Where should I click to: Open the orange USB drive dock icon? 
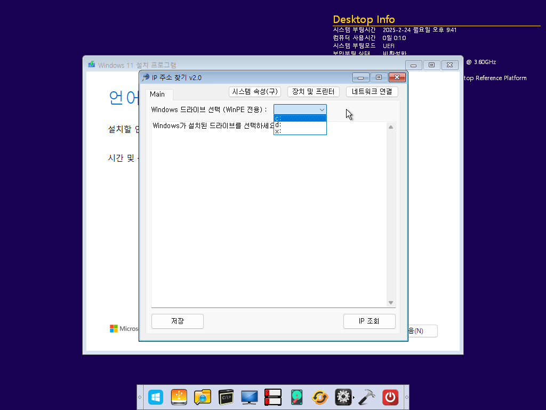tap(179, 397)
